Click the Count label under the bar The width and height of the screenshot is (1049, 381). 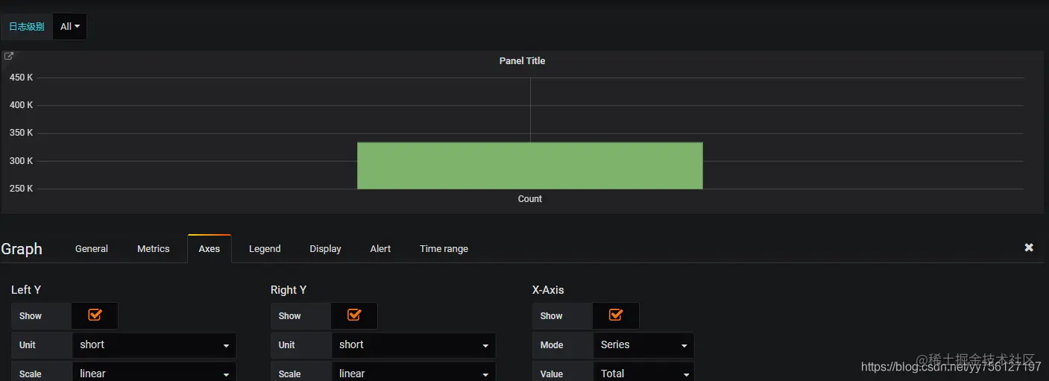pos(530,199)
